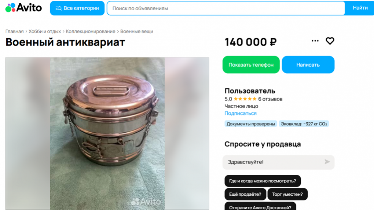Add listing to favorites with heart icon
The width and height of the screenshot is (374, 210).
pos(330,41)
